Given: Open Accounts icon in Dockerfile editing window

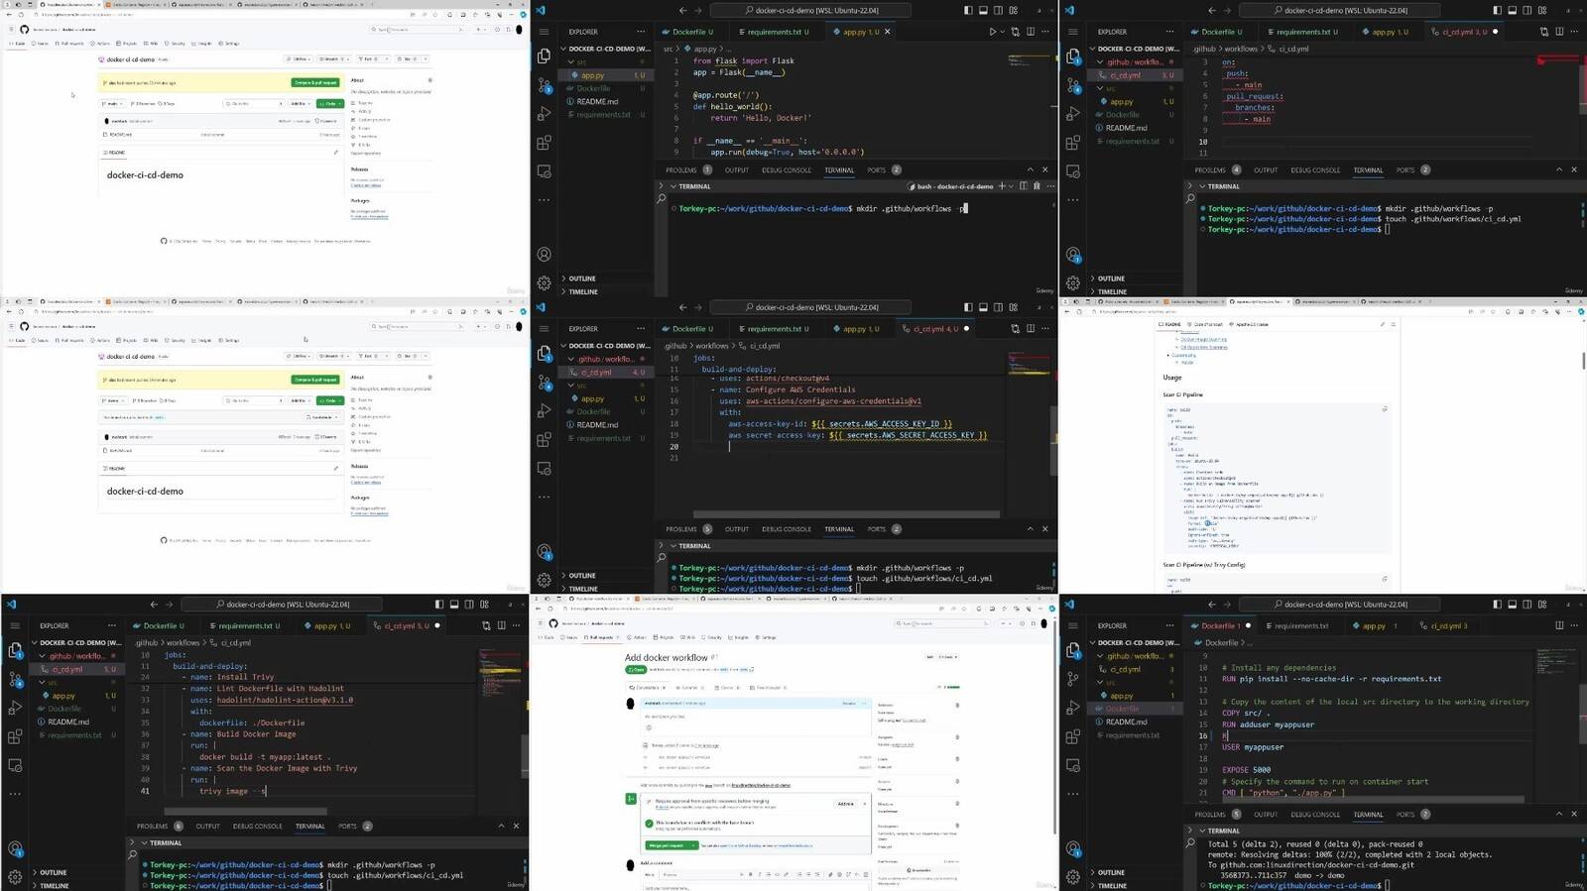Looking at the screenshot, I should 1073,848.
